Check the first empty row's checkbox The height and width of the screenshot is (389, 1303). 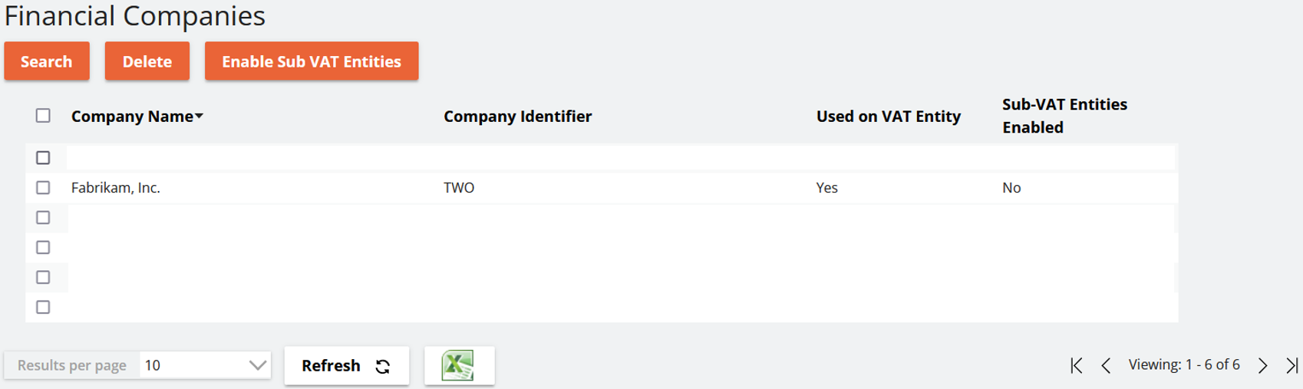43,158
